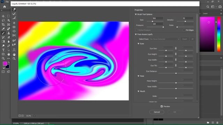Open the File menu
223x125 pixels.
pyautogui.click(x=7, y=2)
